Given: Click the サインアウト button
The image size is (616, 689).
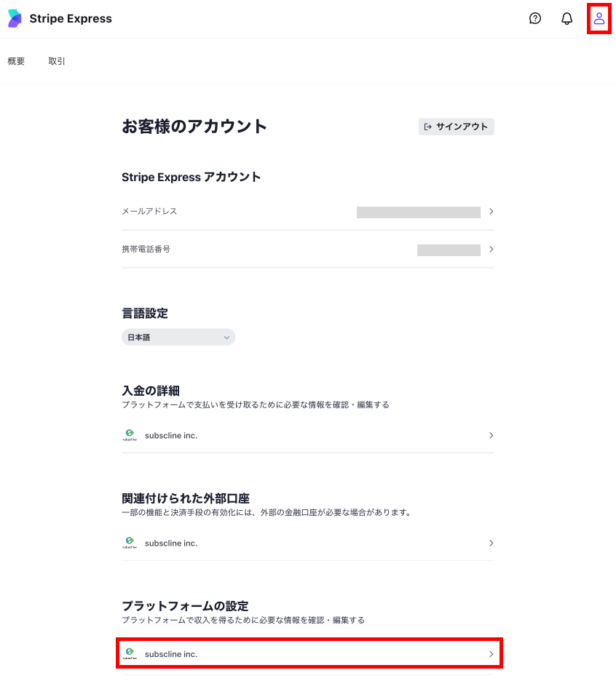Looking at the screenshot, I should [456, 127].
